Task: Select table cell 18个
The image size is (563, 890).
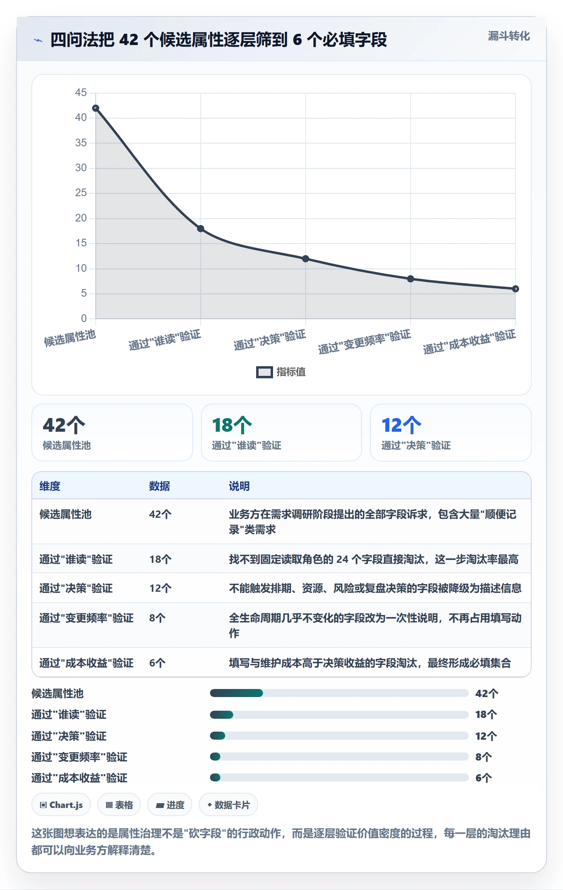Action: pos(160,559)
